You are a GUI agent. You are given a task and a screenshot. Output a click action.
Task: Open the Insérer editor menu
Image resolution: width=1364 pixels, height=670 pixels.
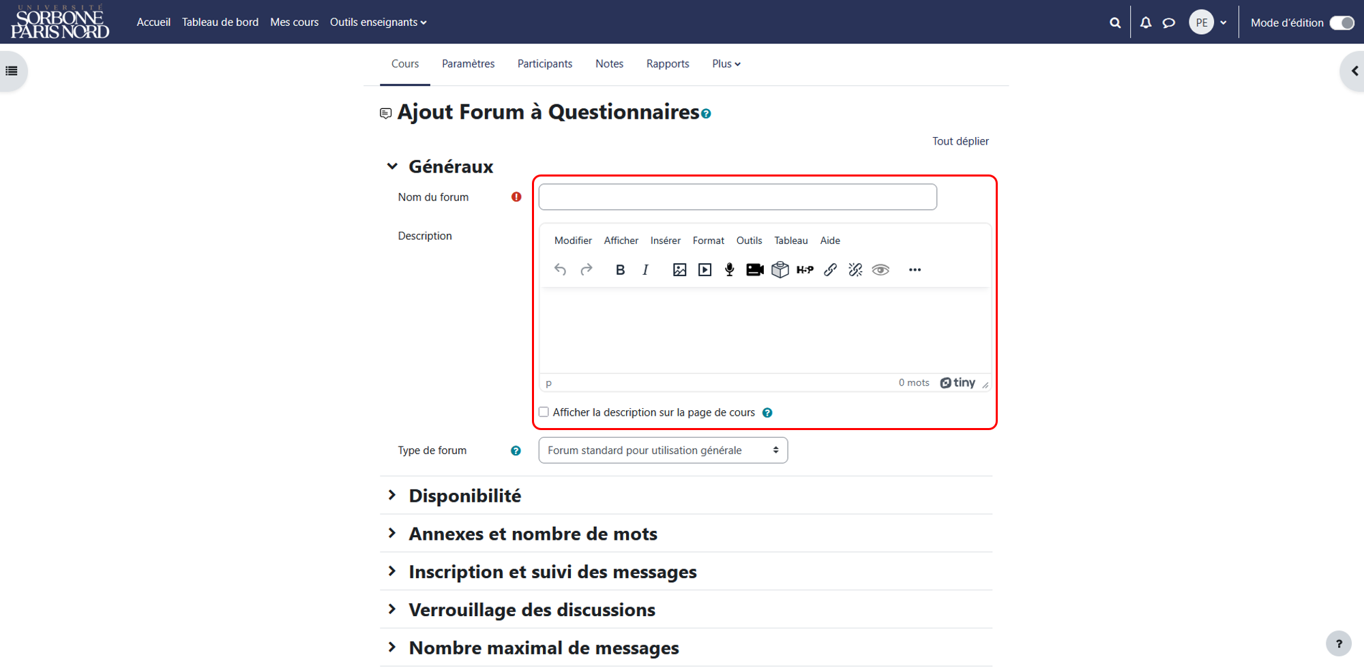click(665, 241)
